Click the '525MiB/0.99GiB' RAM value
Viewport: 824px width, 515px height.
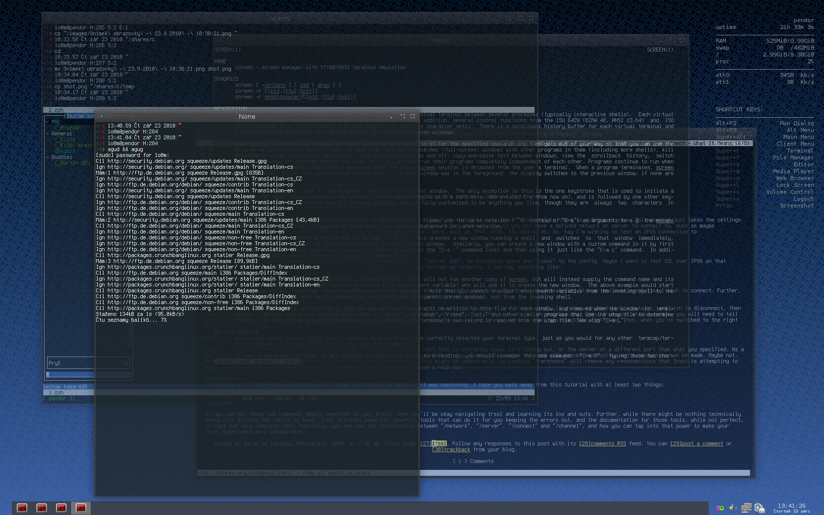(x=790, y=41)
